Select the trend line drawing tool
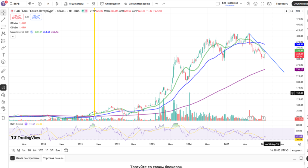 (x=3, y=20)
